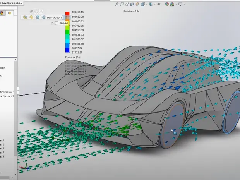240x180 pixels.
Task: Expand the View Settings dropdown arrow
Action: [x=184, y=4]
